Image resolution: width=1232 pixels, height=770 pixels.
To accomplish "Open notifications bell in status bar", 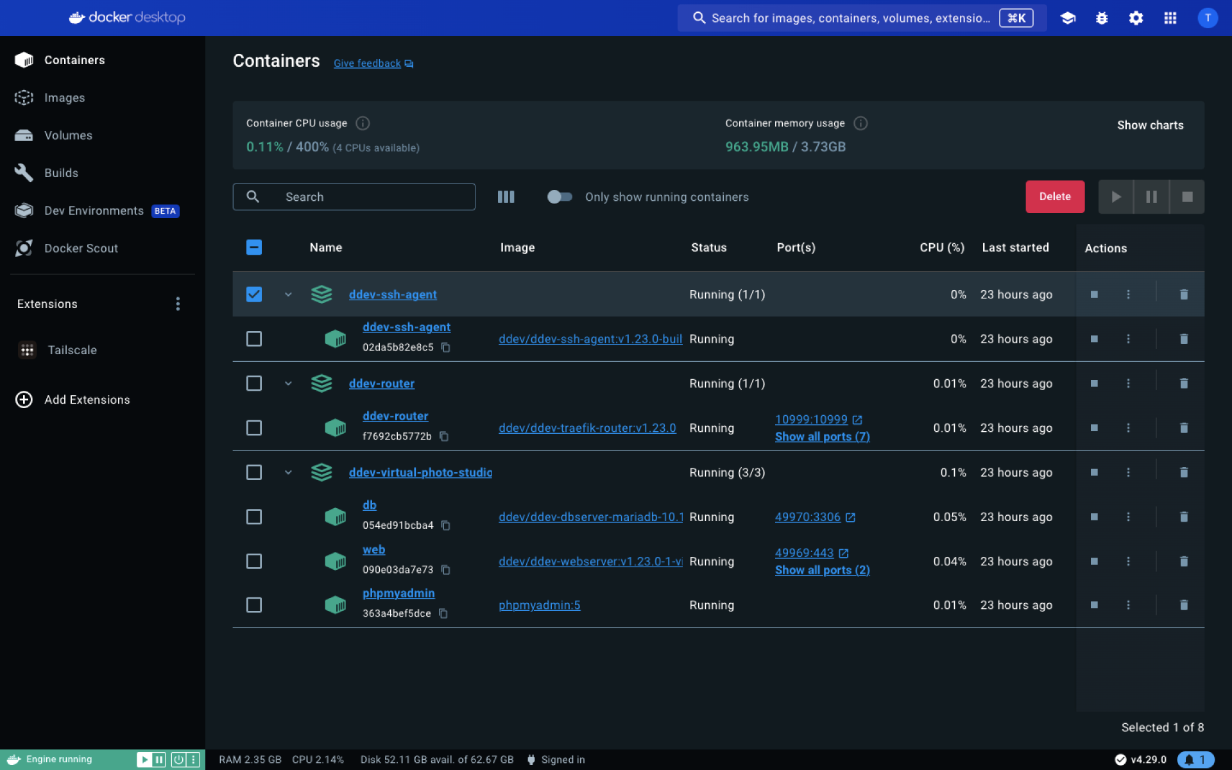I will tap(1195, 760).
